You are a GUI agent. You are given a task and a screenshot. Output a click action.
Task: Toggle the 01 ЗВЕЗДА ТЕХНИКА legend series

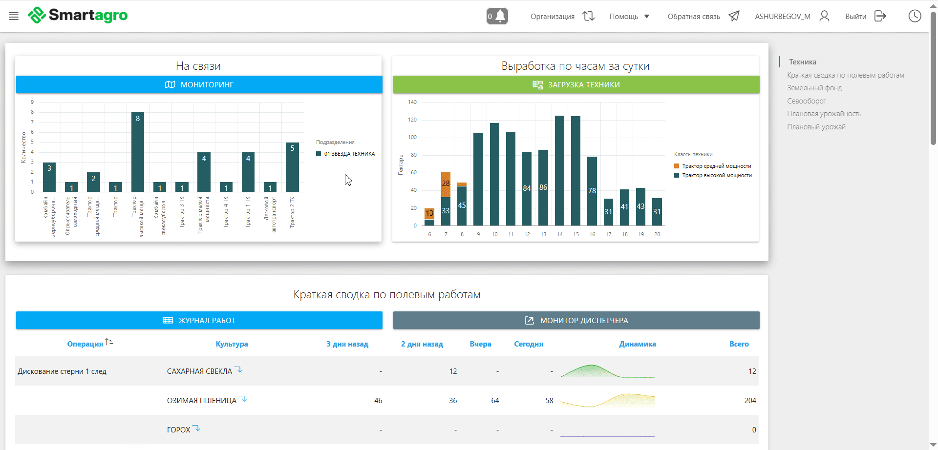pos(345,154)
